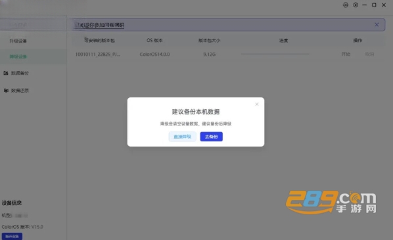Minimize the application window
This screenshot has height=240, width=393.
pyautogui.click(x=365, y=5)
